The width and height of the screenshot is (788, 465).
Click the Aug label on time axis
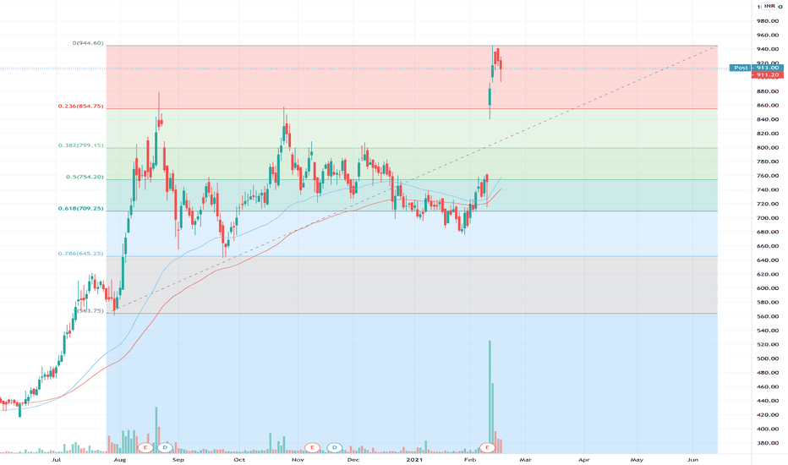tap(119, 460)
